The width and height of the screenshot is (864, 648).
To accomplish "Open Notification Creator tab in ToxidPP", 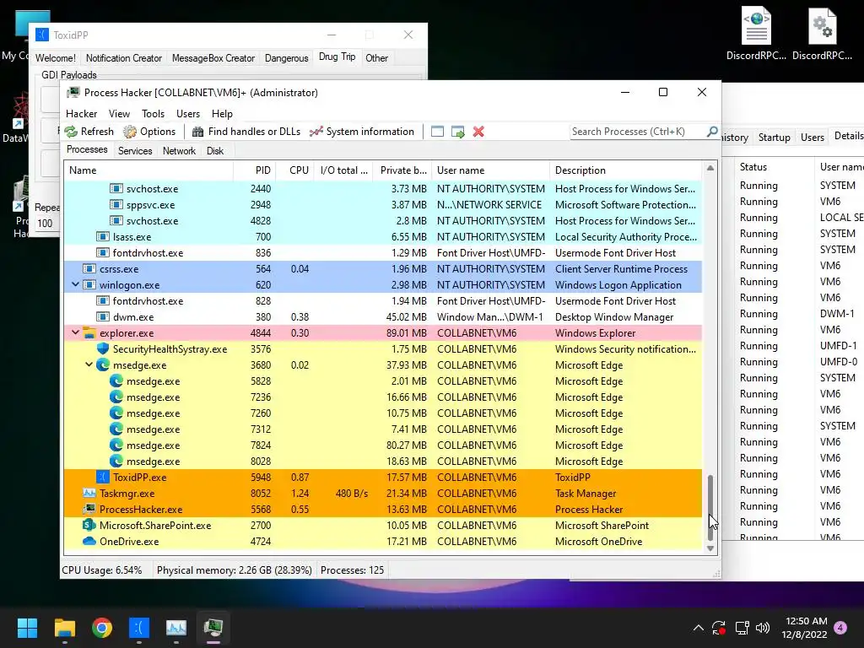I will coord(124,58).
